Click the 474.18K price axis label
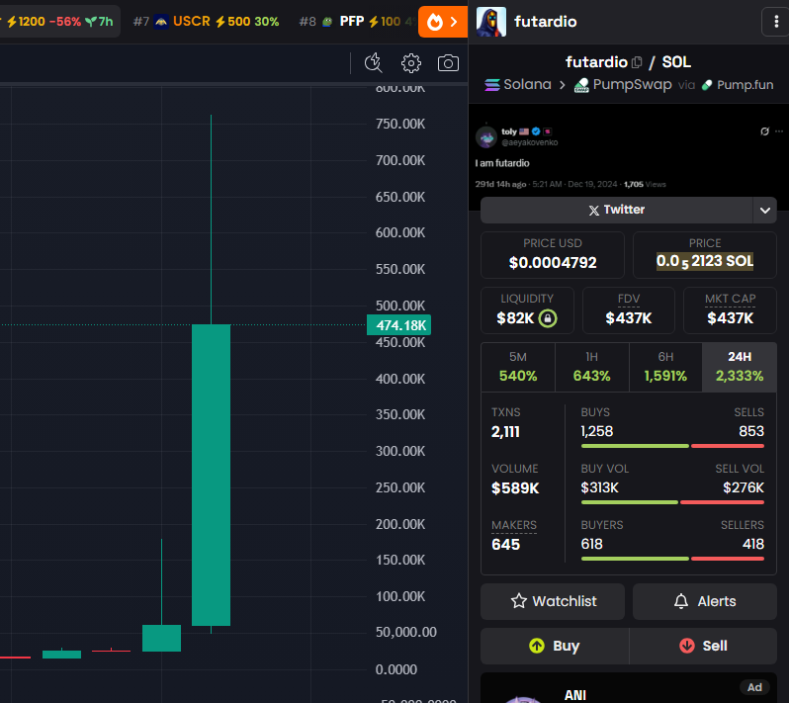This screenshot has width=789, height=703. pyautogui.click(x=398, y=325)
